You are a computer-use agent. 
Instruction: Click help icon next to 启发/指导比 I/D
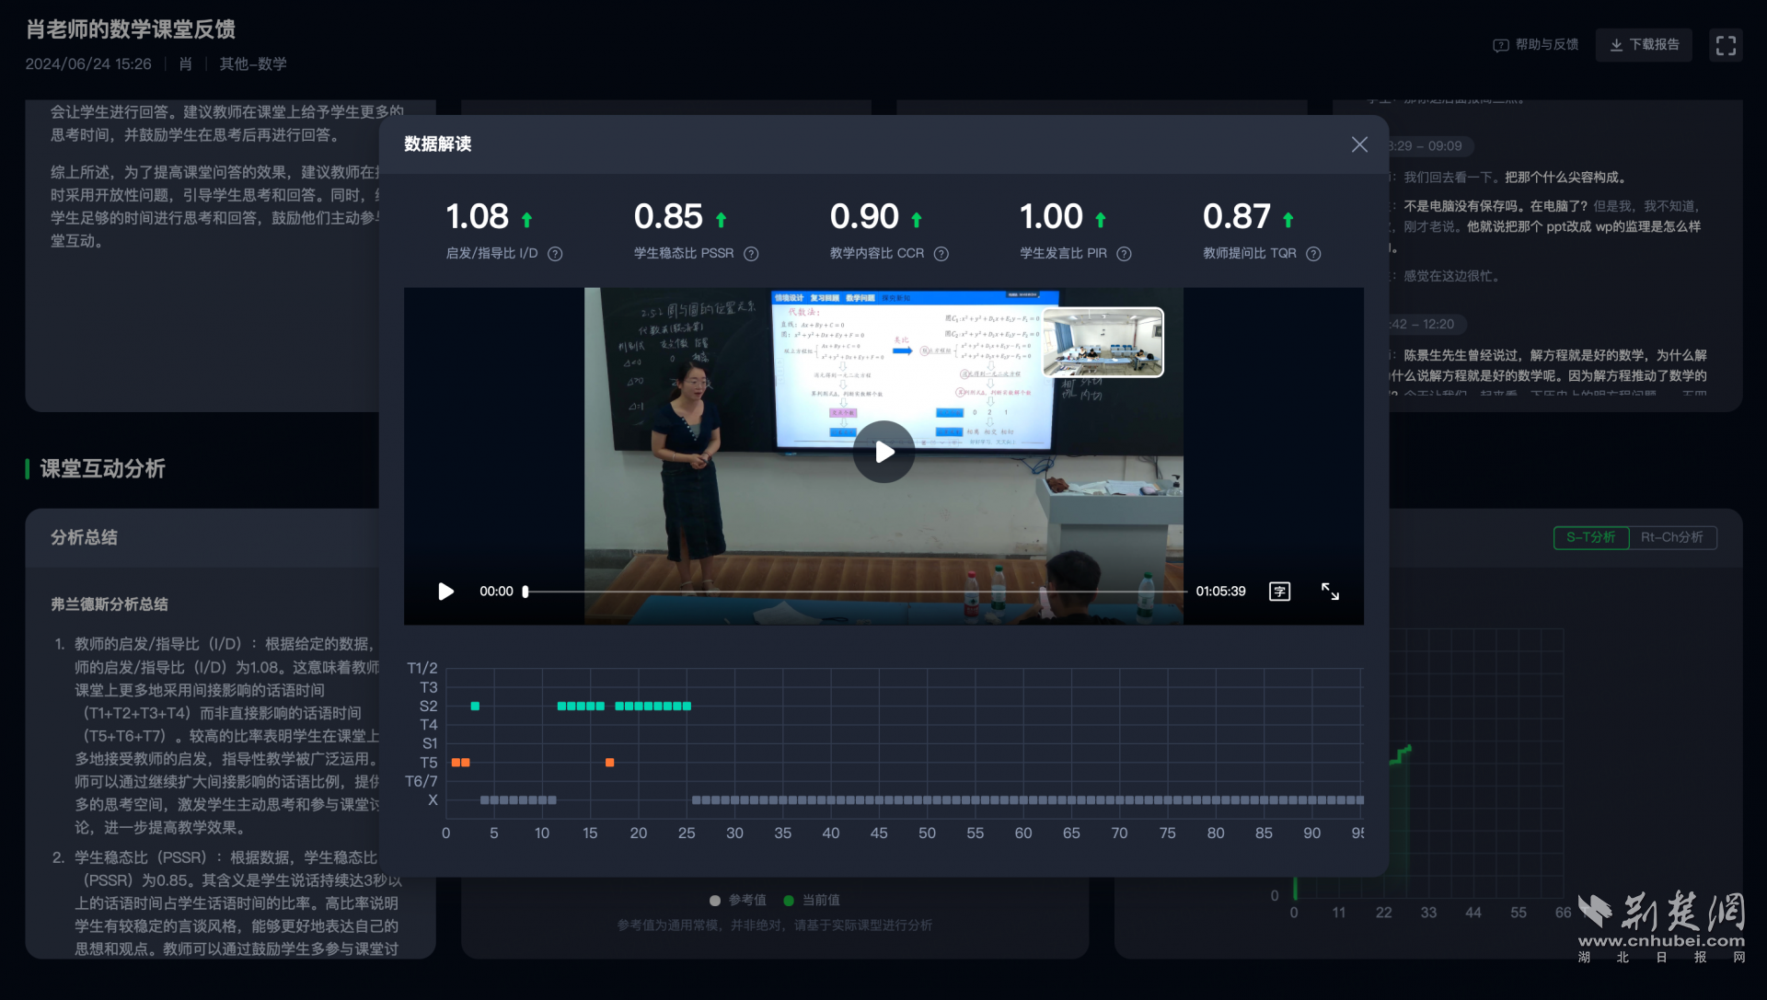click(555, 254)
